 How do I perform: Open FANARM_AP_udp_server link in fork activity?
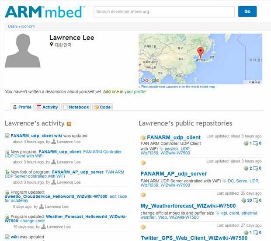tap(77, 172)
